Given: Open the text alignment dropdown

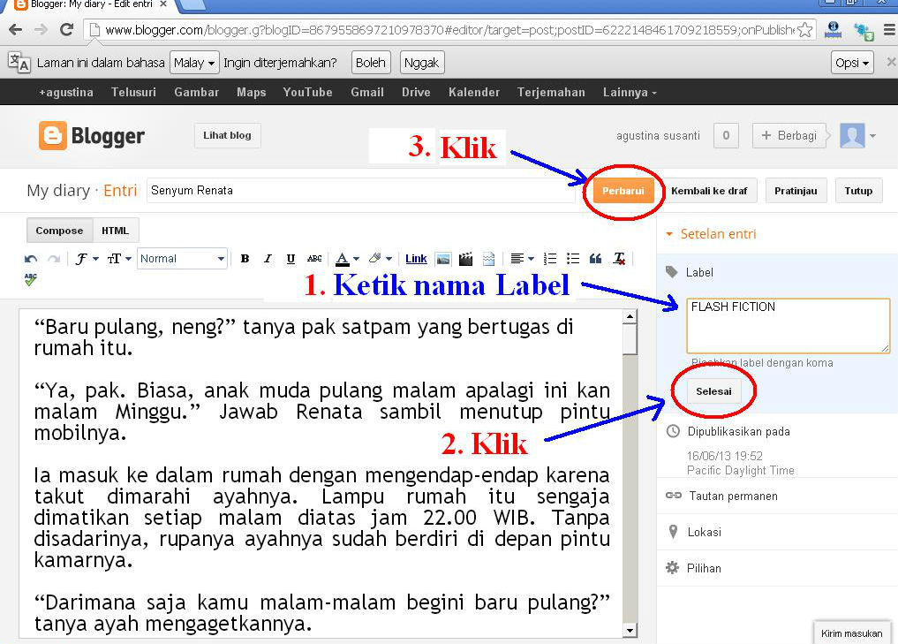Looking at the screenshot, I should click(522, 259).
